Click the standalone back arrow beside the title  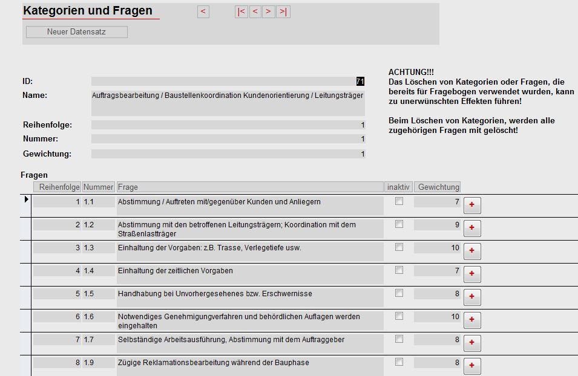click(203, 11)
